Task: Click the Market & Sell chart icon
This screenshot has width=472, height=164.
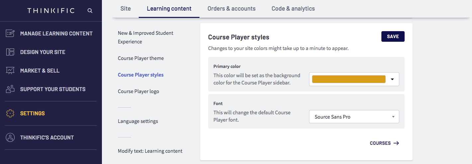Action: pyautogui.click(x=10, y=71)
